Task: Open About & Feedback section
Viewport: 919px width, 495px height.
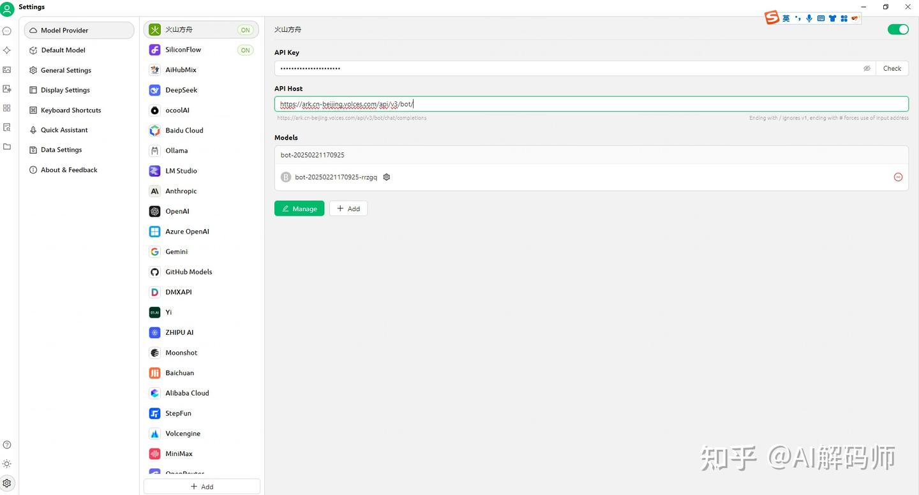Action: tap(79, 170)
